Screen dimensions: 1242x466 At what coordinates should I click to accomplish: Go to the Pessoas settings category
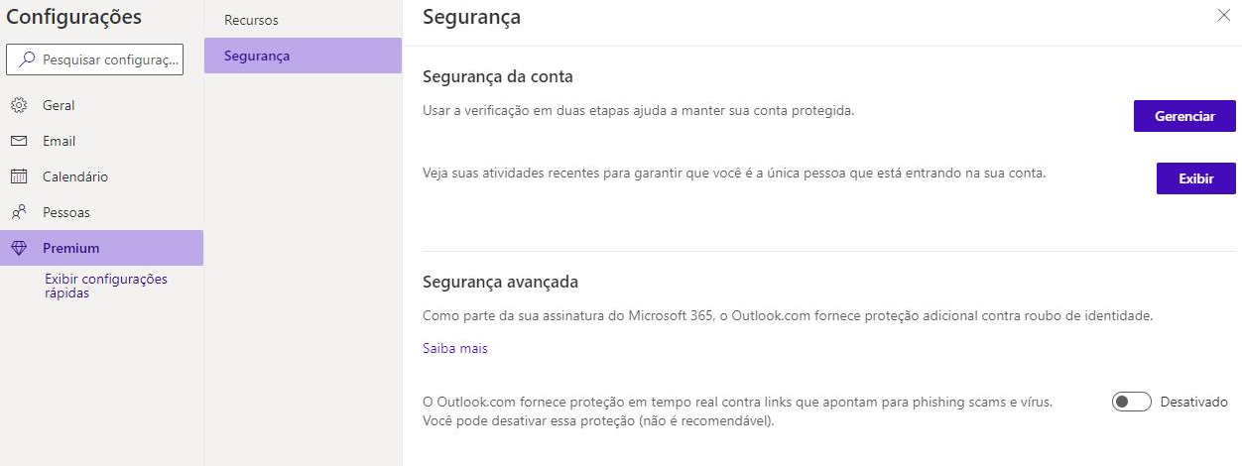tap(101, 212)
